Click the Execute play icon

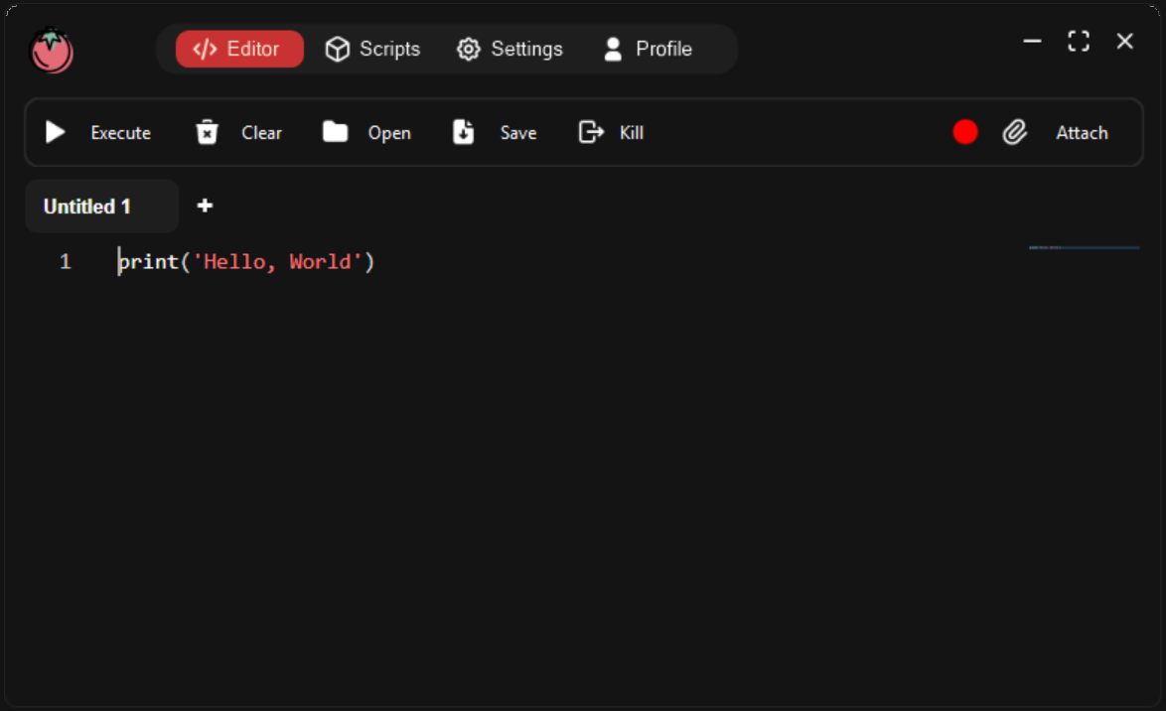56,132
